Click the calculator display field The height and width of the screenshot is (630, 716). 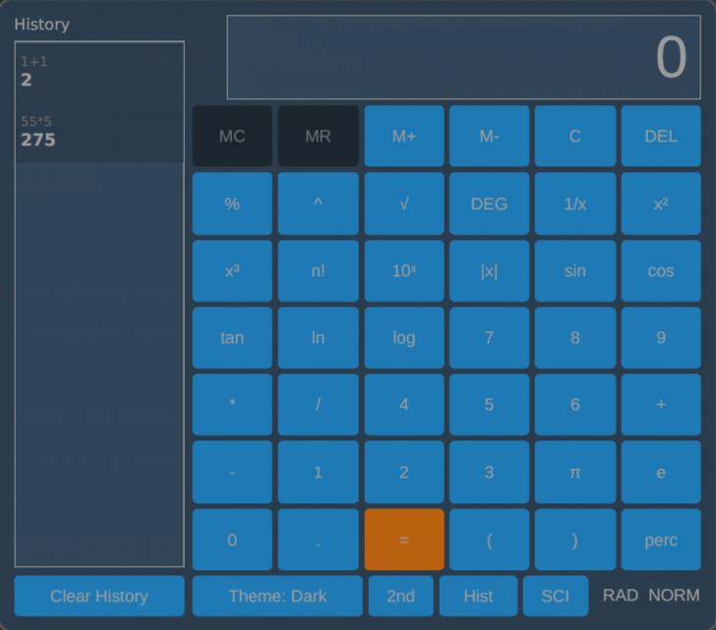(x=463, y=57)
